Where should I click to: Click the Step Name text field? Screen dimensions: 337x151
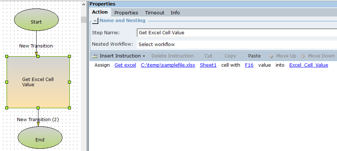[x=236, y=32]
